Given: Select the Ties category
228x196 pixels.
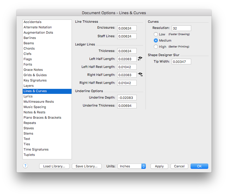Looking at the screenshot, I should click(x=47, y=144).
